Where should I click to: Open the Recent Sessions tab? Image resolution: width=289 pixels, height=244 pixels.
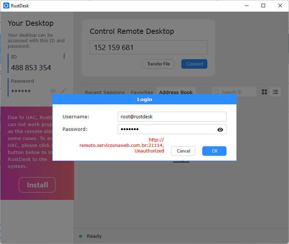point(105,92)
